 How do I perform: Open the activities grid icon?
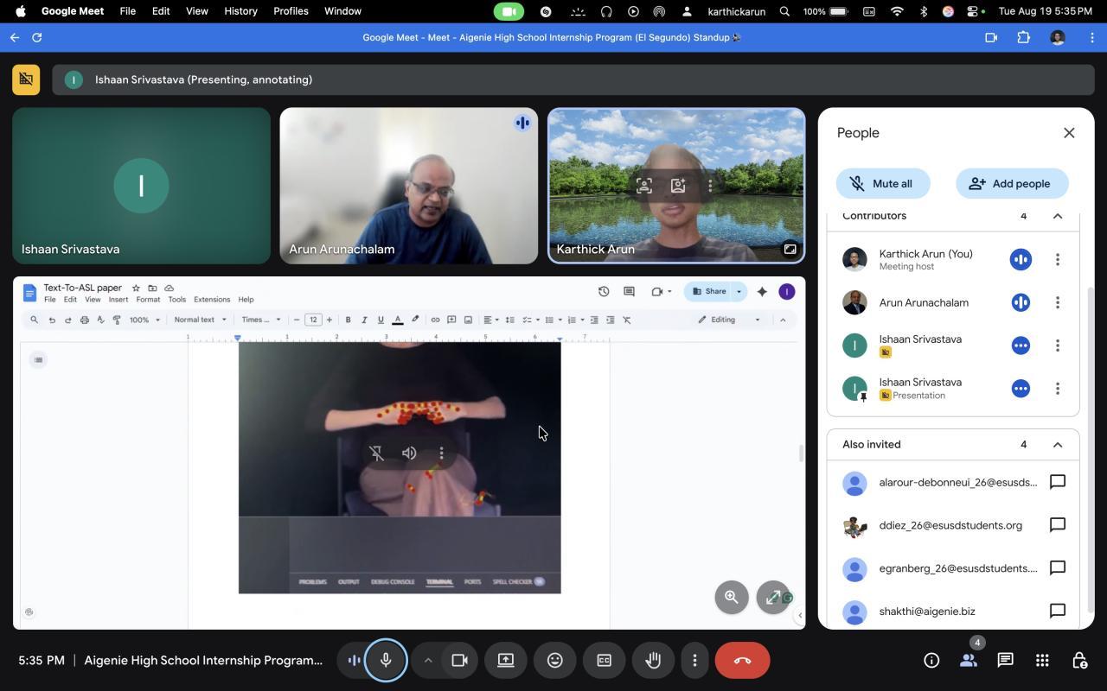point(1042,661)
